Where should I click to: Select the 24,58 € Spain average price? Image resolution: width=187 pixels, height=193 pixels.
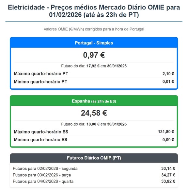pos(94,113)
